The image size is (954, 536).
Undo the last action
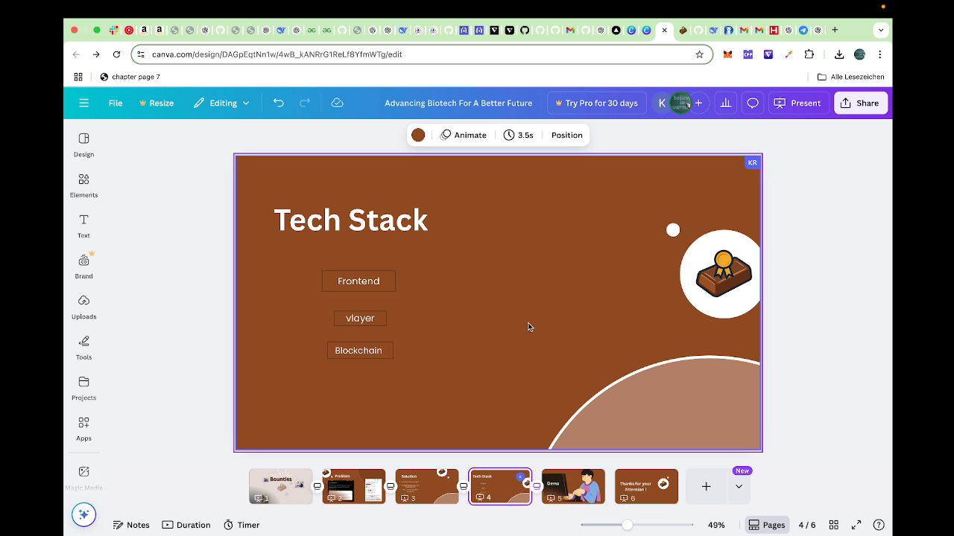click(278, 103)
